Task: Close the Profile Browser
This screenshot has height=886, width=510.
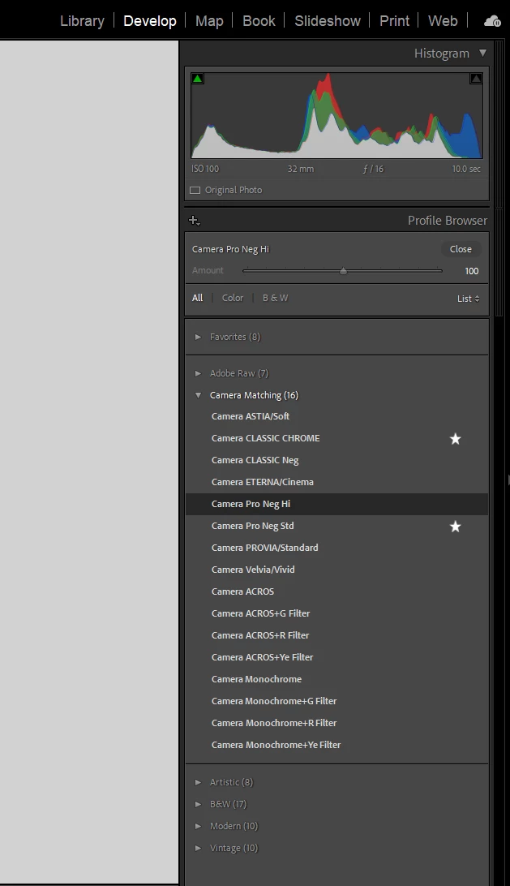Action: coord(461,249)
